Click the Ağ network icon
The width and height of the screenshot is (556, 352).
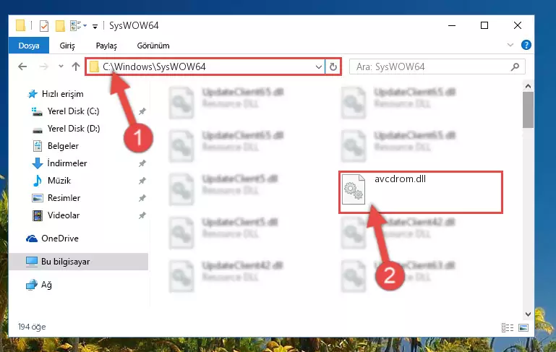(x=32, y=285)
